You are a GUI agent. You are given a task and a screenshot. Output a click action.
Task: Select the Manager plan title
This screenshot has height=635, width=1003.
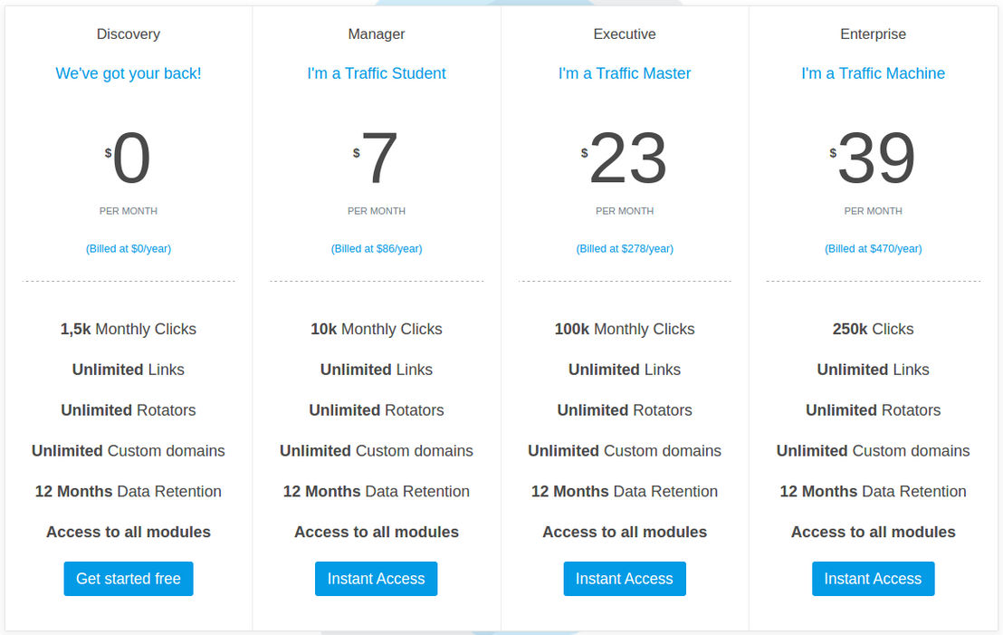click(x=377, y=34)
